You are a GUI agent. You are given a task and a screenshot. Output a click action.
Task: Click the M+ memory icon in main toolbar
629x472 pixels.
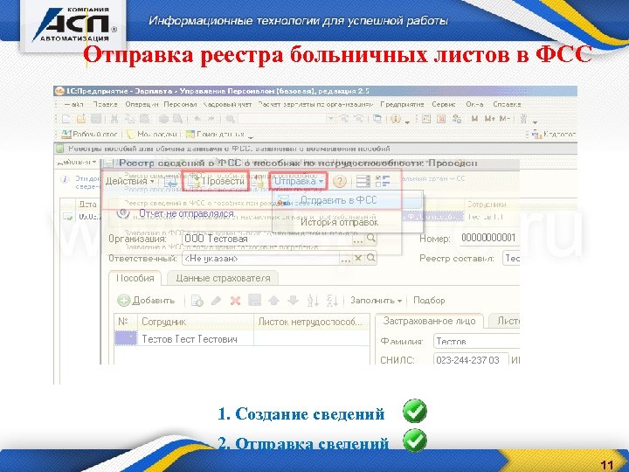(489, 119)
